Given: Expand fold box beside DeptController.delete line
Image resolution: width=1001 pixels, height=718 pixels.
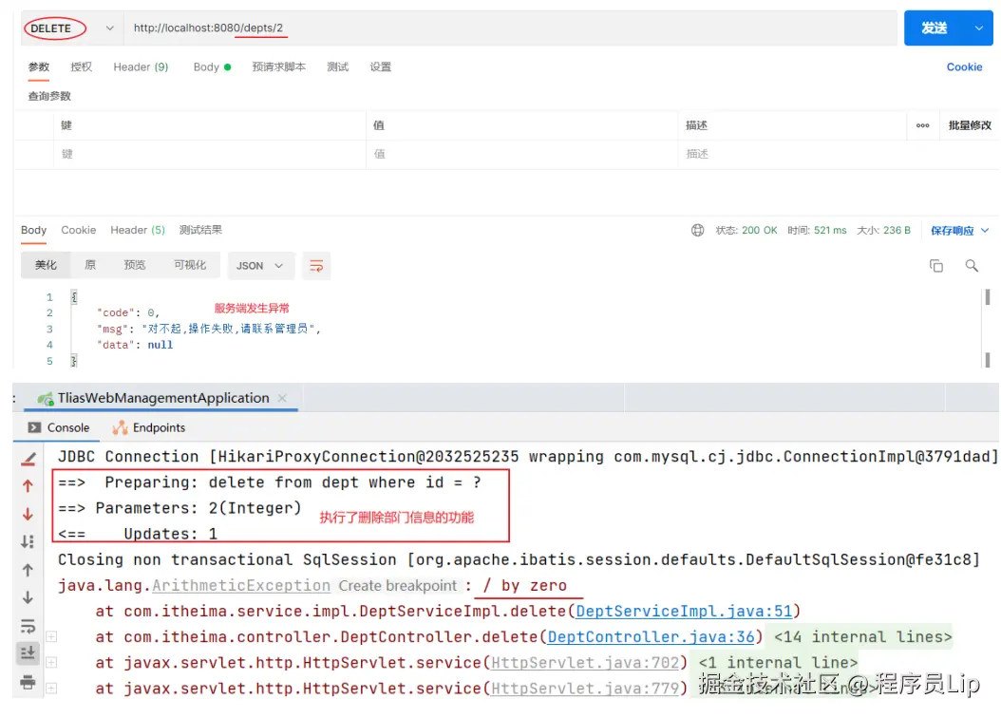Looking at the screenshot, I should [51, 636].
